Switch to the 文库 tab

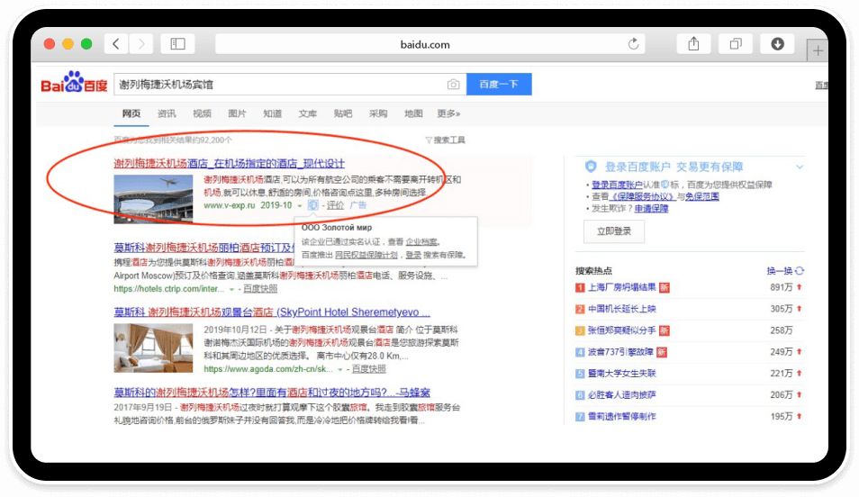click(308, 113)
